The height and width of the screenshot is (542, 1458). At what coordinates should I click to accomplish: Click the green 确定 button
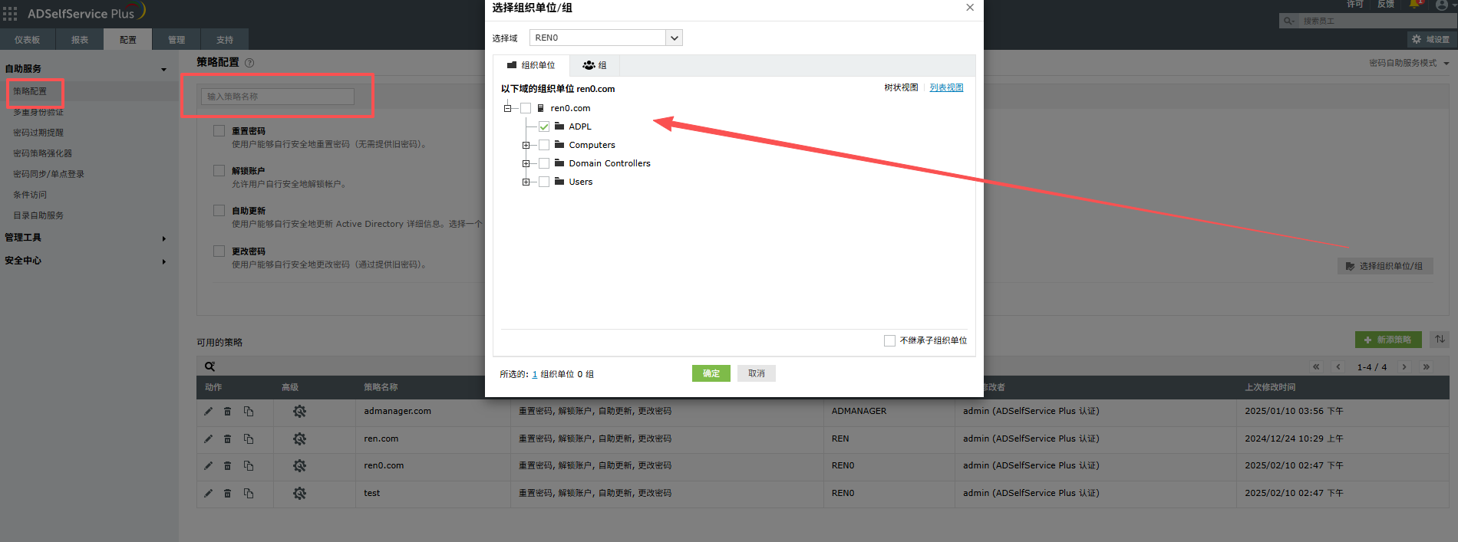click(711, 373)
